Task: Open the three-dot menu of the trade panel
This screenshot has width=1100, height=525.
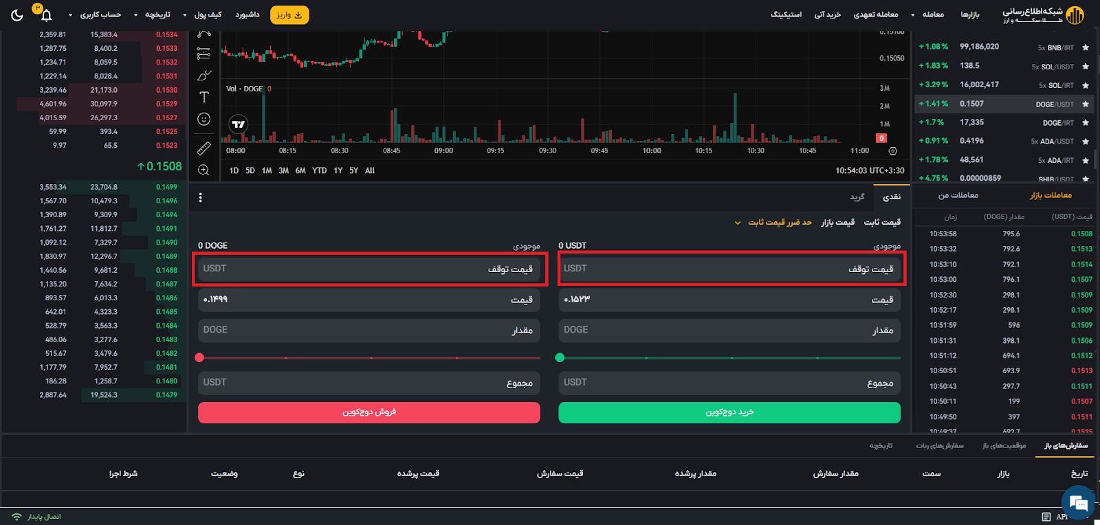Action: pyautogui.click(x=200, y=198)
